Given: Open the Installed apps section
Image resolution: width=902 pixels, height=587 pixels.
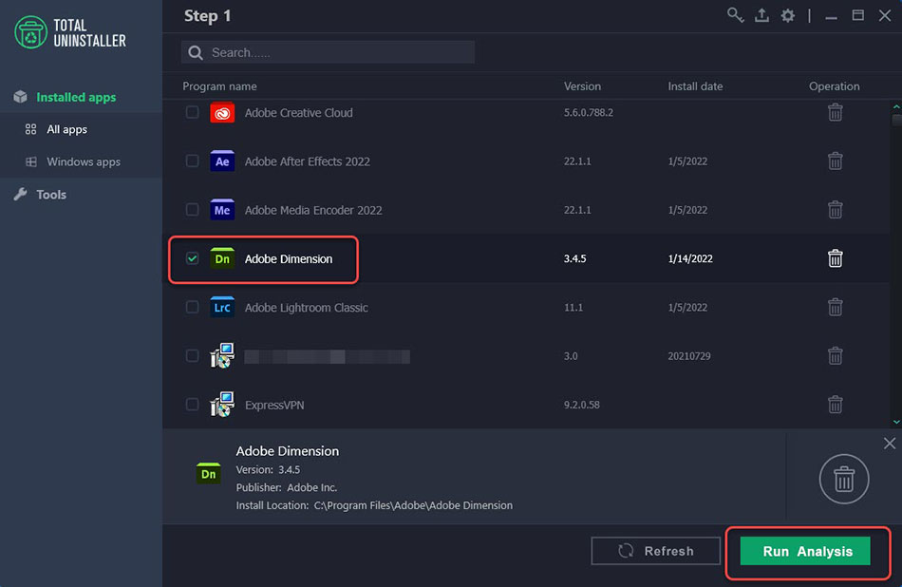Looking at the screenshot, I should coord(76,97).
